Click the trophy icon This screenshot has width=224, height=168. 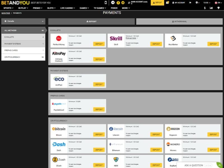218,8
